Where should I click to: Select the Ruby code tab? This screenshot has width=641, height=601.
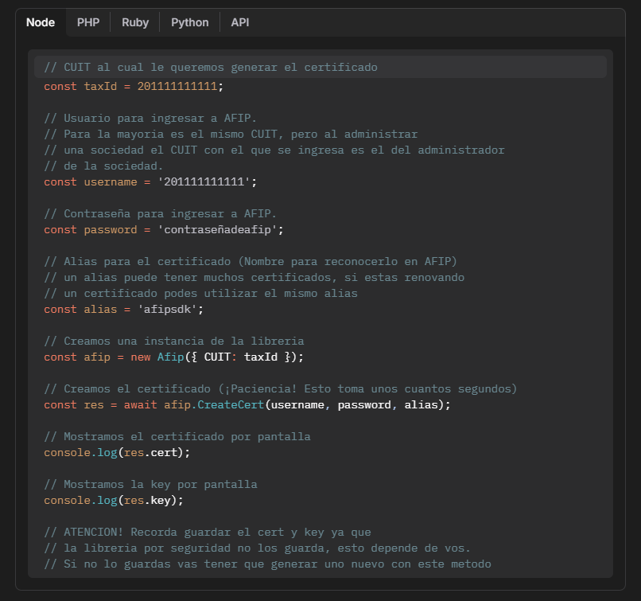[135, 22]
